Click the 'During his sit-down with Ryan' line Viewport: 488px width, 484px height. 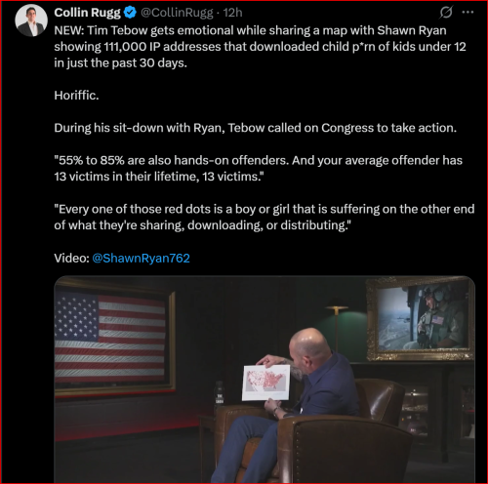(256, 128)
